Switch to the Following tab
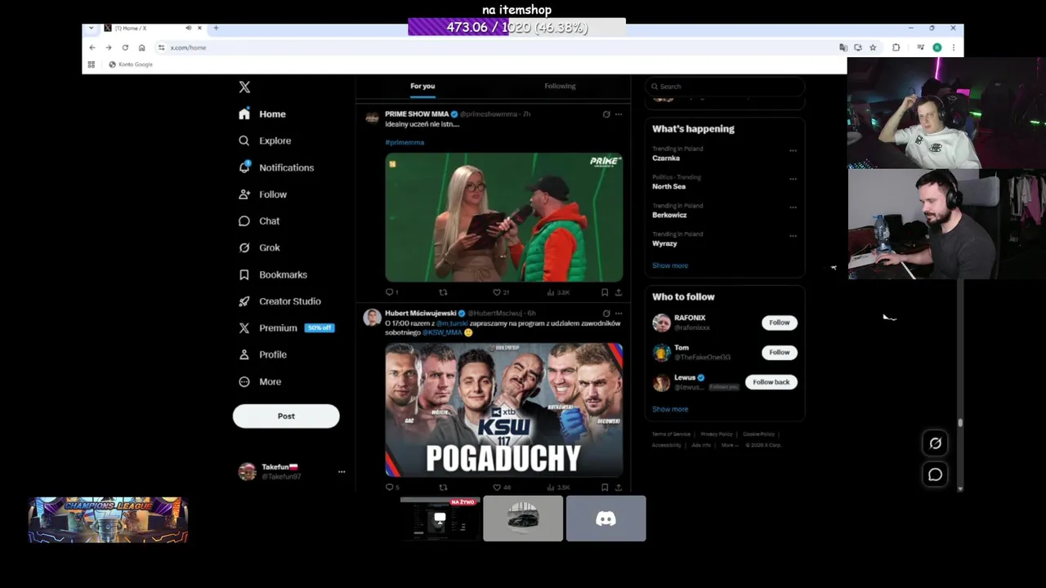The width and height of the screenshot is (1046, 588). click(x=560, y=86)
